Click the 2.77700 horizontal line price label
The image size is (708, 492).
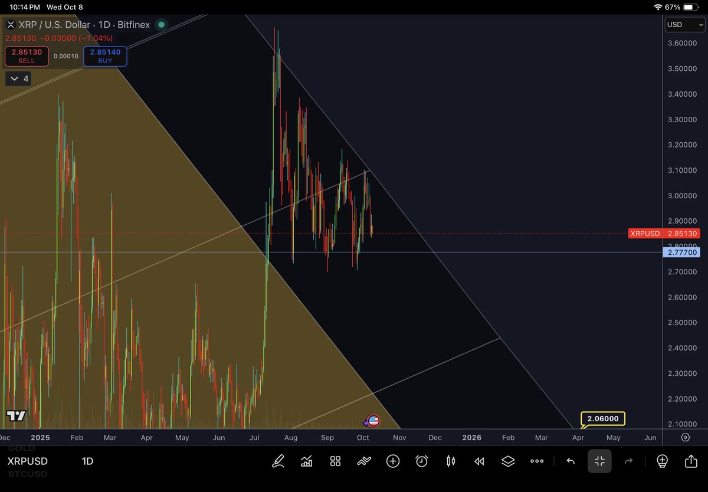tap(682, 252)
